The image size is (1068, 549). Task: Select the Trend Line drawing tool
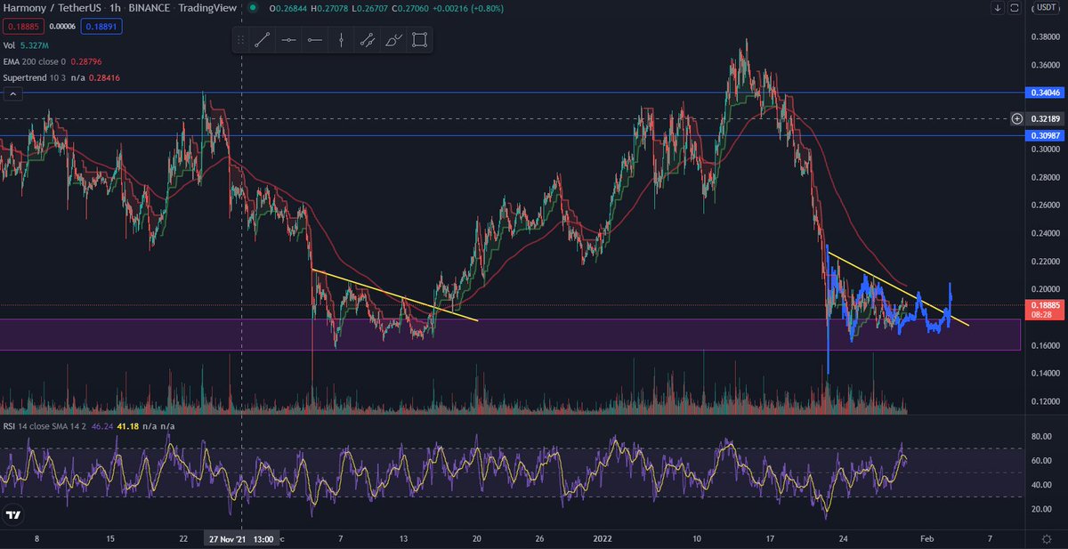point(263,39)
